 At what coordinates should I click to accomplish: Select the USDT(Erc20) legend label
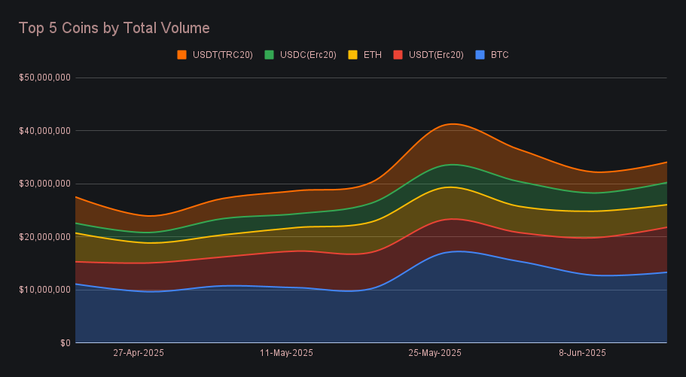pyautogui.click(x=436, y=55)
